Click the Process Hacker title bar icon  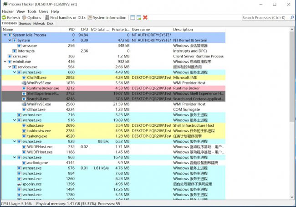coord(5,4)
